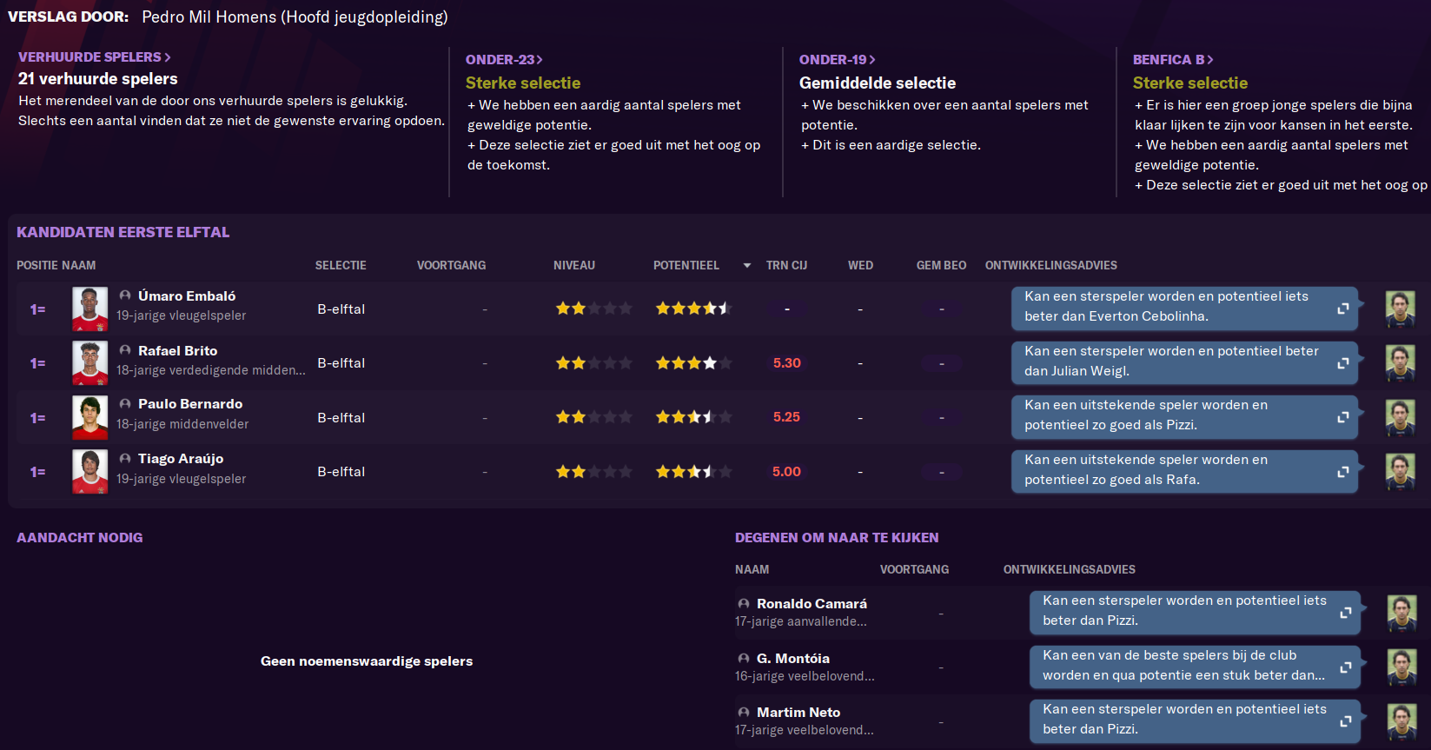The height and width of the screenshot is (750, 1431).
Task: Expand Ronaldo Camará's advice bubble
Action: (x=1345, y=613)
